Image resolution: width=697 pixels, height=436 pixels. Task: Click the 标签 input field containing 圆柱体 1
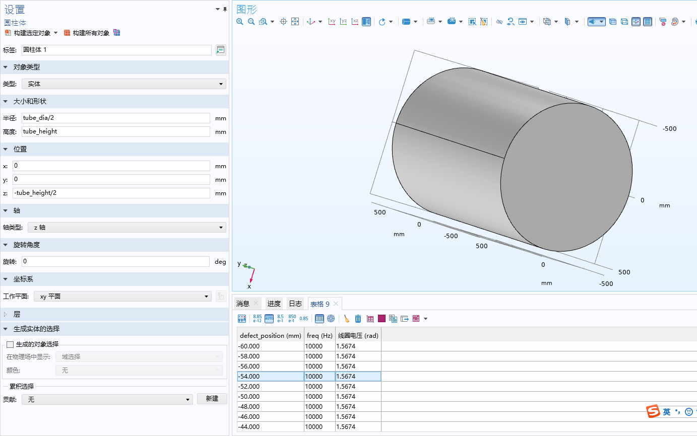[116, 50]
